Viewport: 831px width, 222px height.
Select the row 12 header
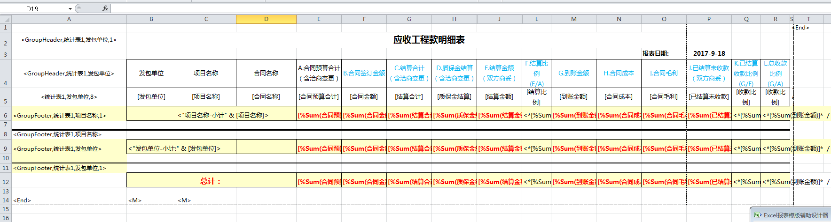tap(6, 182)
